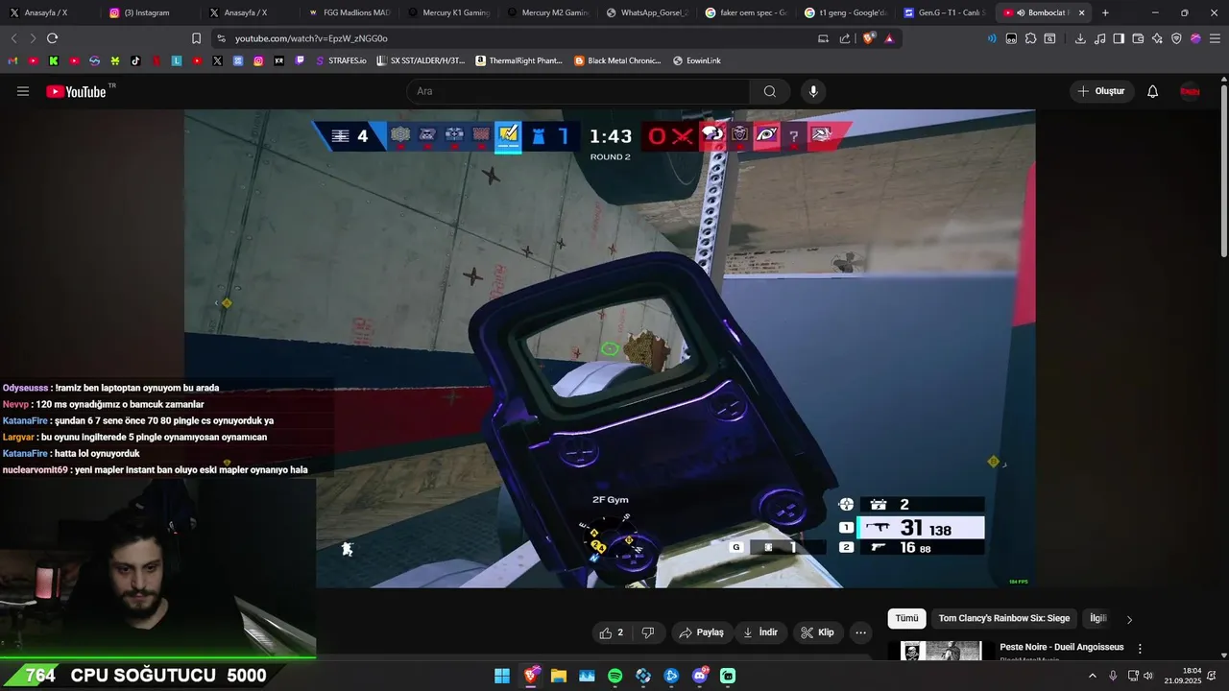Open options menu for Peste Noire video
This screenshot has height=691, width=1229.
click(1140, 649)
